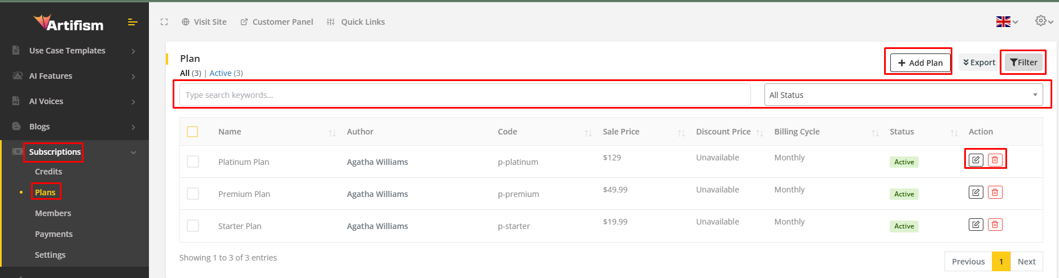Delete the Platinum Plan using trash icon
This screenshot has width=1059, height=278.
(995, 160)
